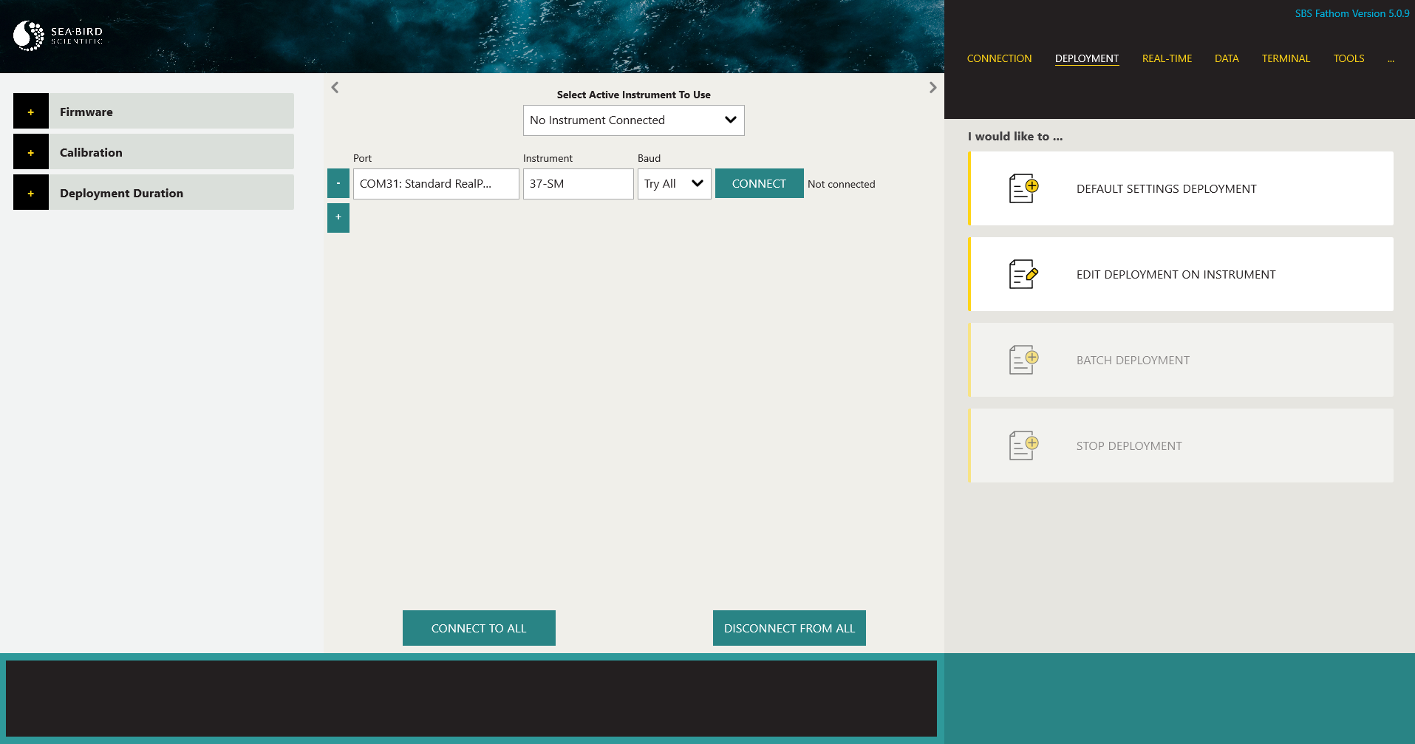The height and width of the screenshot is (744, 1415).
Task: Click the Batch Deployment document icon
Action: (x=1023, y=360)
